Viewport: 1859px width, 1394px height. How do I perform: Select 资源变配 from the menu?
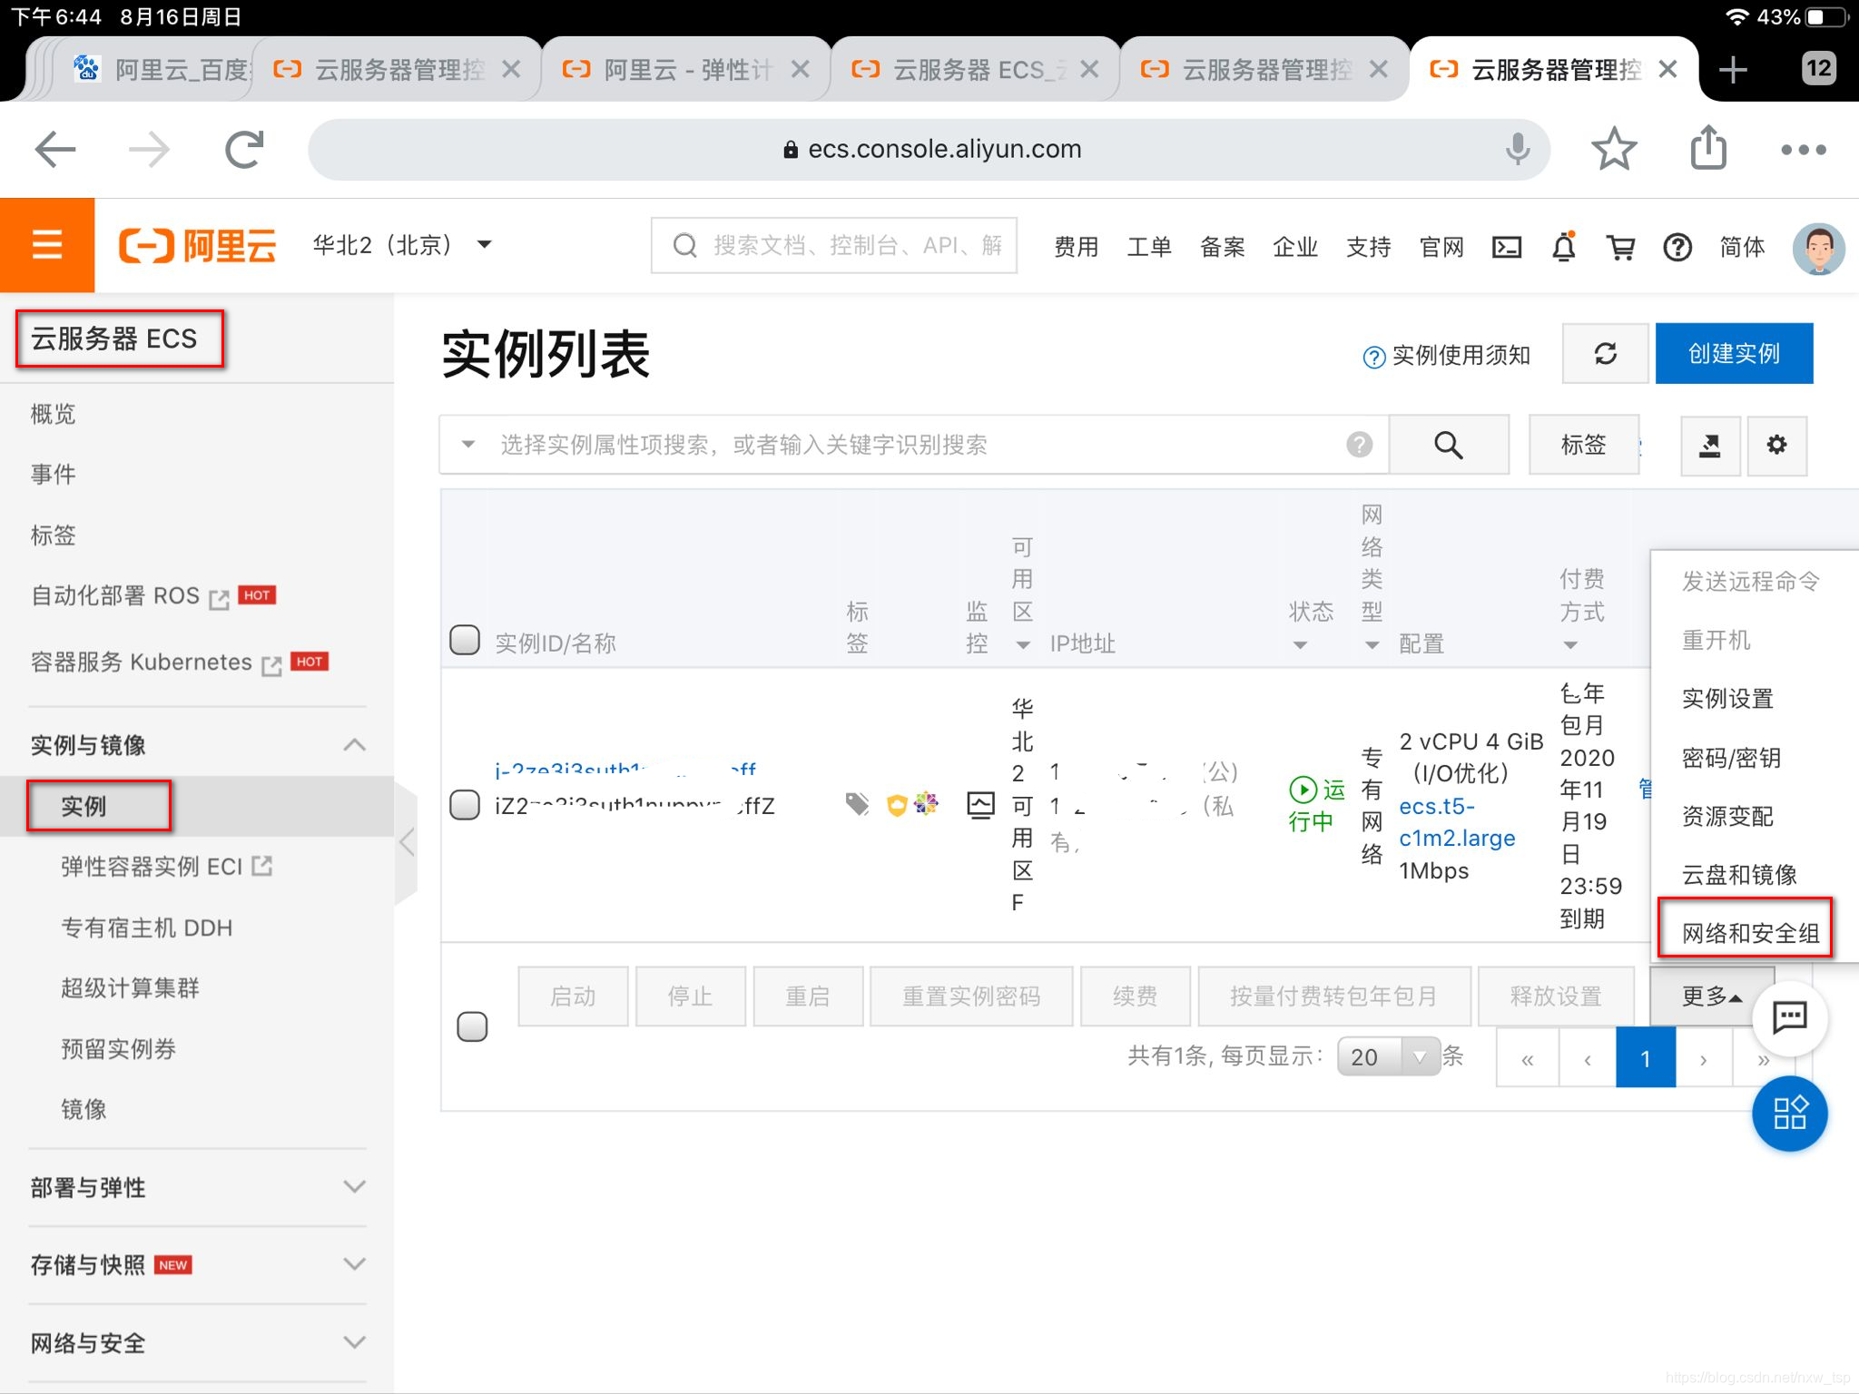tap(1727, 816)
